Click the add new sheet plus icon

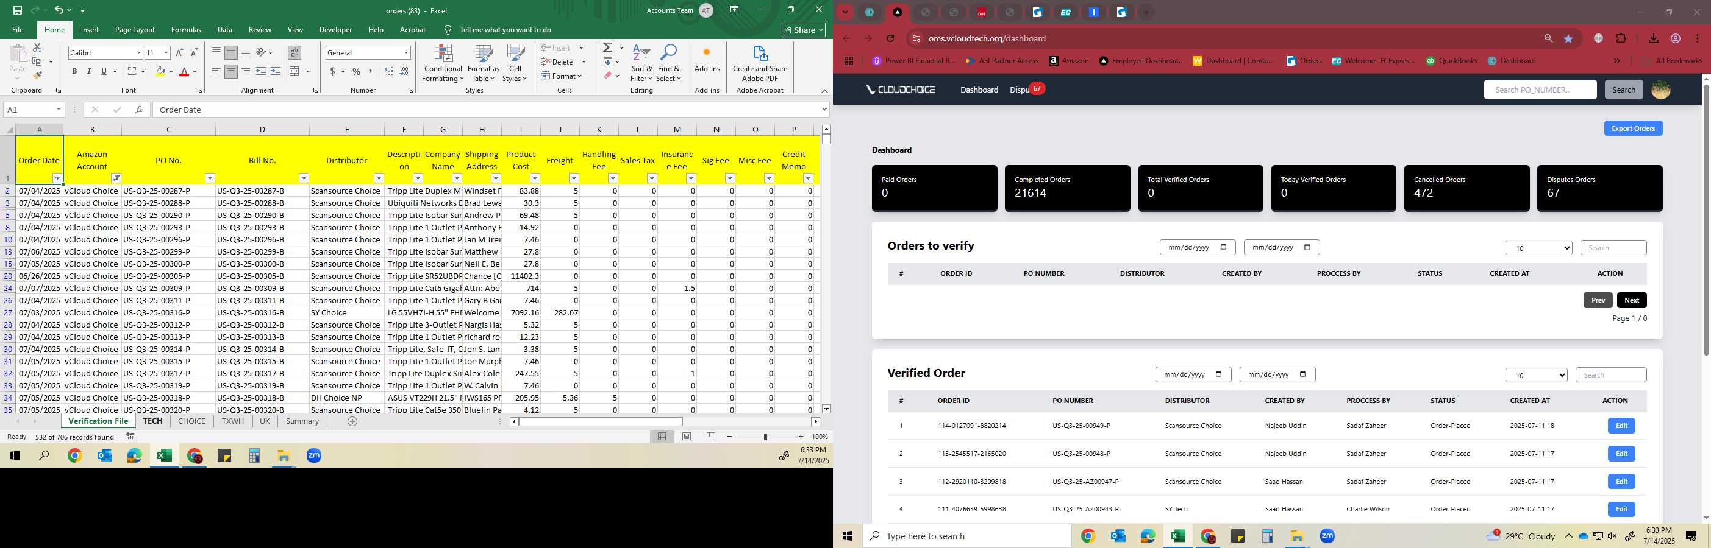[x=352, y=421]
